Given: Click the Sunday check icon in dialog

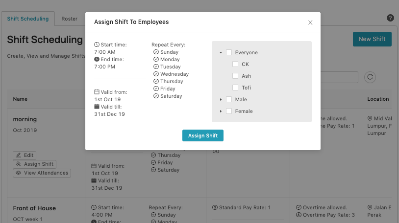Looking at the screenshot, I should (x=156, y=52).
